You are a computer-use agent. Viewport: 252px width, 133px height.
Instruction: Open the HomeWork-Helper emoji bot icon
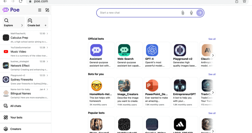click(x=96, y=86)
